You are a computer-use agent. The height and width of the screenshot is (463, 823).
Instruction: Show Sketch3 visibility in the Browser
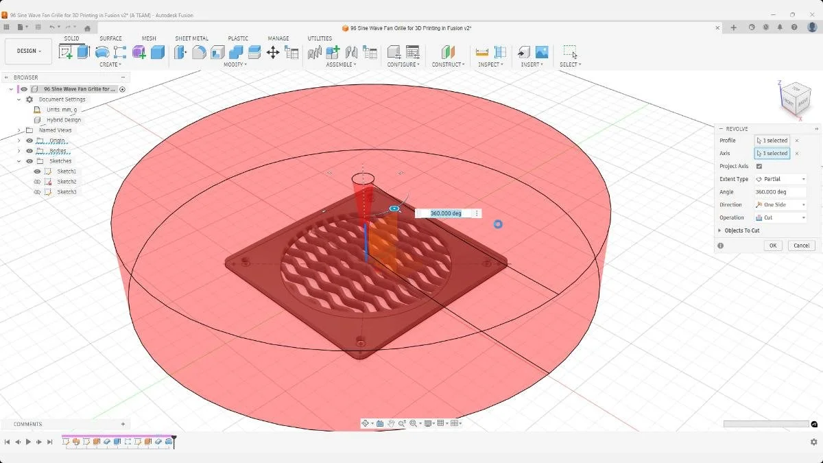click(x=37, y=192)
